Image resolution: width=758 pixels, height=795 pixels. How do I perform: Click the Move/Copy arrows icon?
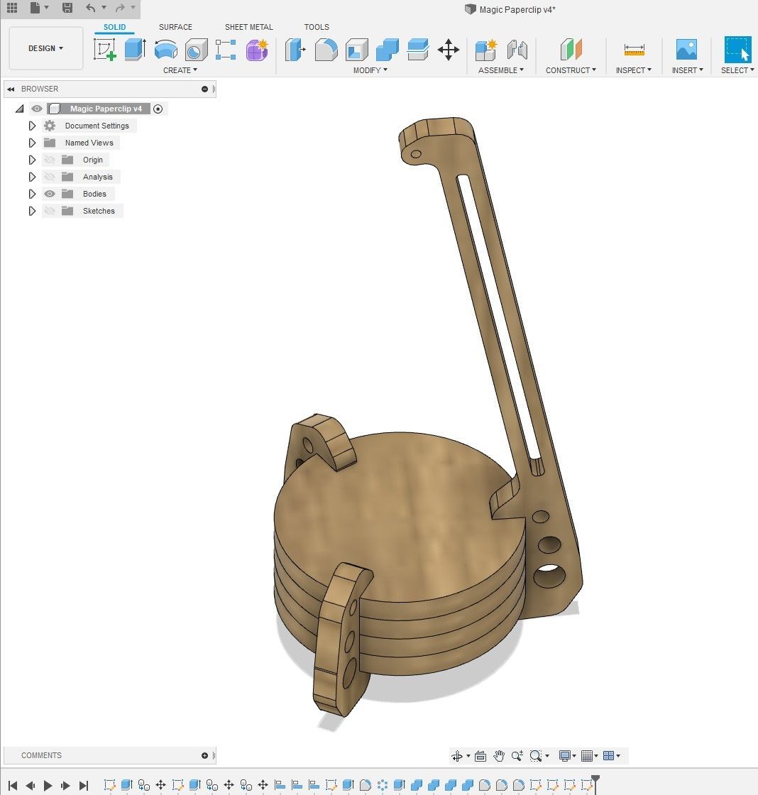(x=449, y=50)
